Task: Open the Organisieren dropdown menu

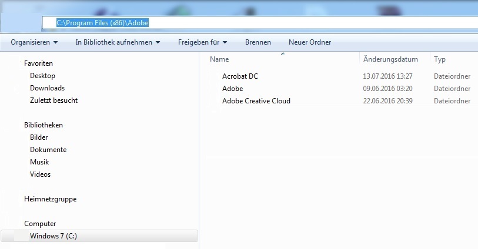Action: pyautogui.click(x=34, y=42)
